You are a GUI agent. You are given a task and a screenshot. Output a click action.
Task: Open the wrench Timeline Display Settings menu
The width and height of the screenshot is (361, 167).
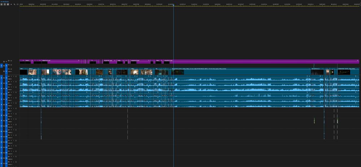pos(14,4)
